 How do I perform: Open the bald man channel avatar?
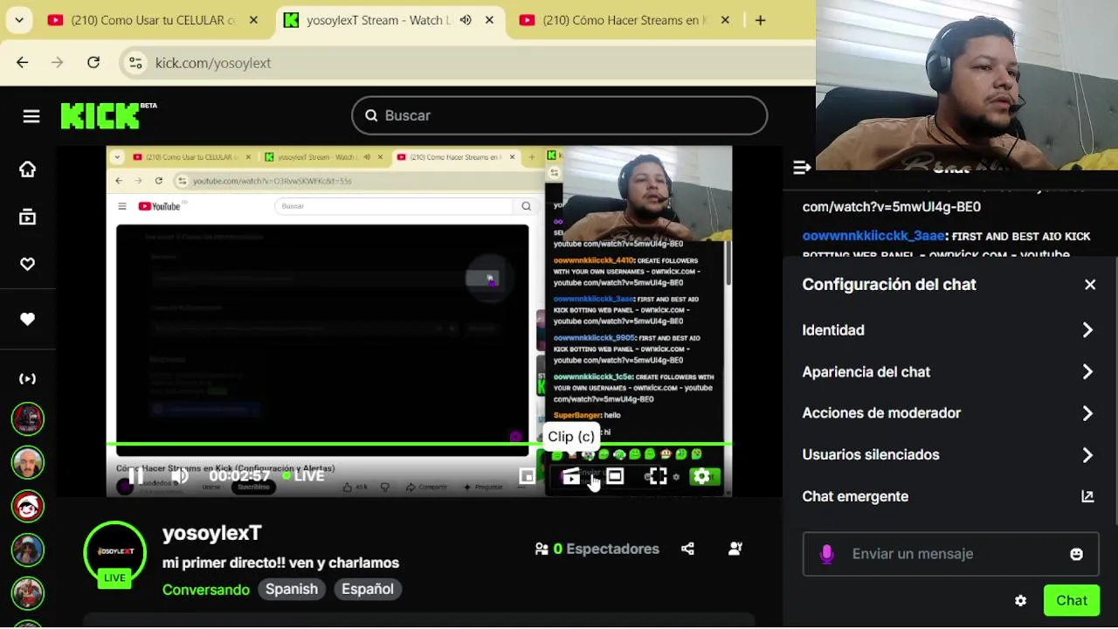tap(28, 462)
